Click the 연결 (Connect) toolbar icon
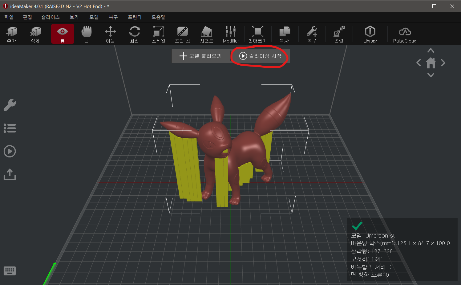 point(339,34)
